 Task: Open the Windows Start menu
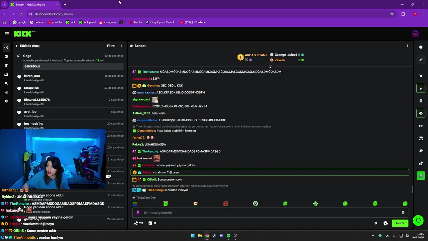[x=193, y=236]
